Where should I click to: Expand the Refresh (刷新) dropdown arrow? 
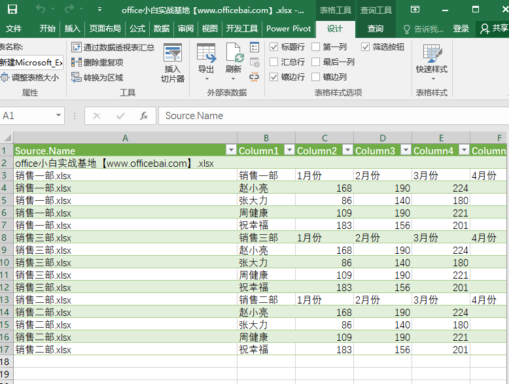[233, 79]
